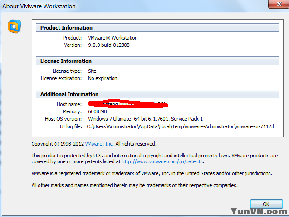Open the VMware, Inc. link
This screenshot has width=289, height=217.
click(99, 144)
